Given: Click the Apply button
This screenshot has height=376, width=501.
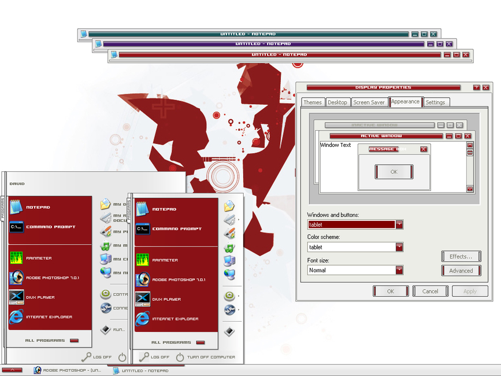Looking at the screenshot, I should click(470, 292).
